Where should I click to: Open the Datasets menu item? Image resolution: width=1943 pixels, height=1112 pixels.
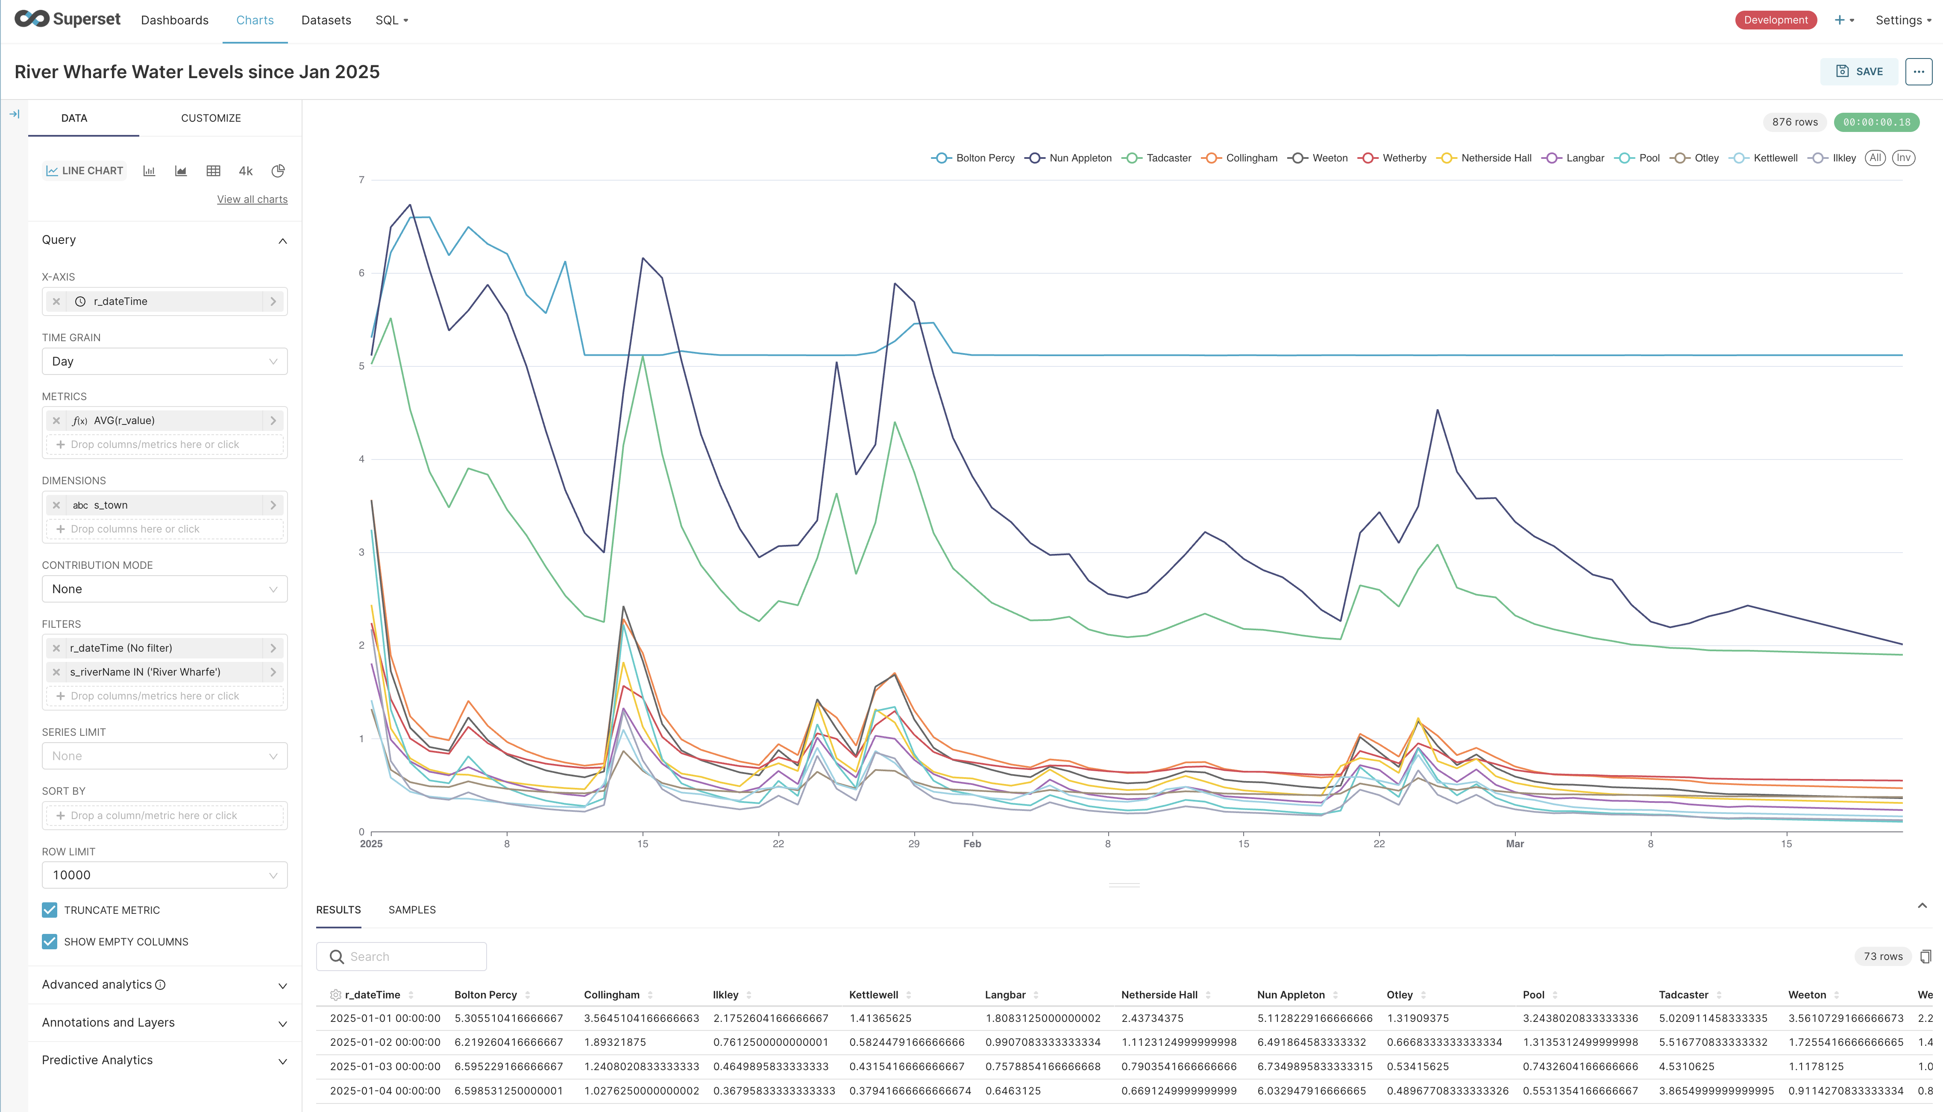pyautogui.click(x=326, y=20)
